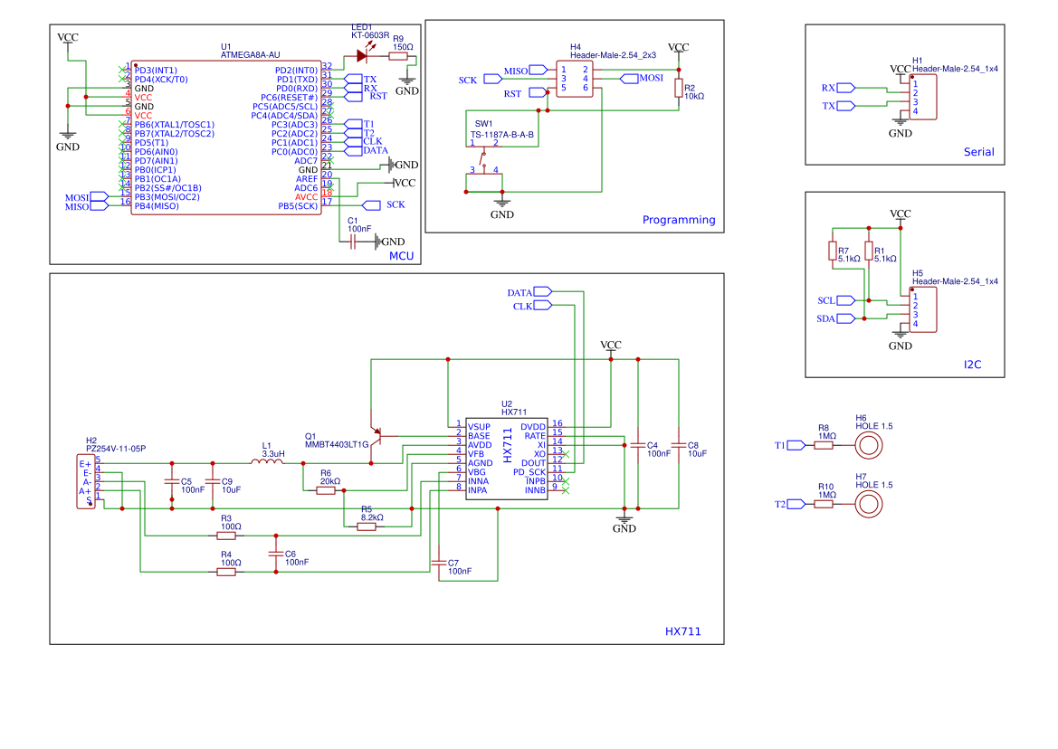The width and height of the screenshot is (1058, 749).
Task: Click the H6 HOLE 1.5 mounting hole
Action: click(868, 443)
